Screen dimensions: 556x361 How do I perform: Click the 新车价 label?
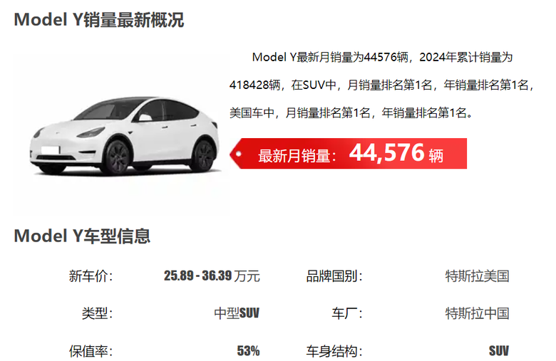[91, 276]
